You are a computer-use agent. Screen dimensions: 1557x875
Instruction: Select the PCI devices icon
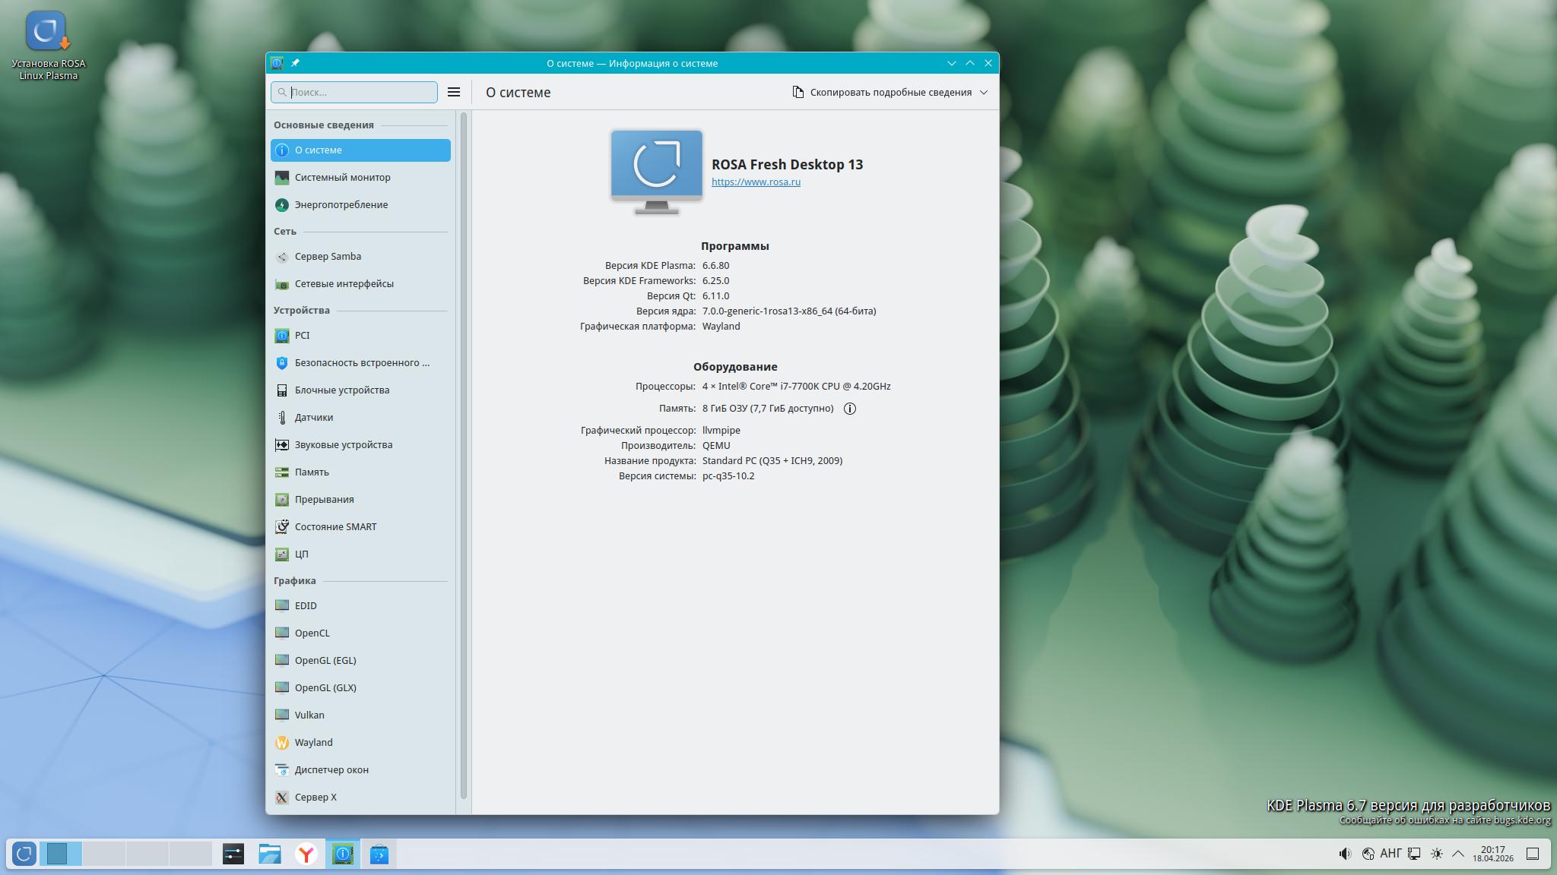tap(282, 335)
